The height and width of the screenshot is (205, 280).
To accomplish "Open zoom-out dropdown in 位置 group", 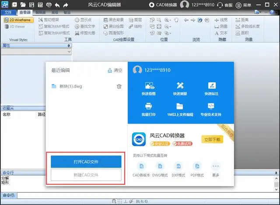I will (168, 26).
